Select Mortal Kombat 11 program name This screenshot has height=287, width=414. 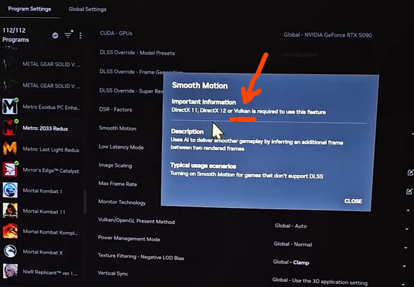(x=44, y=212)
